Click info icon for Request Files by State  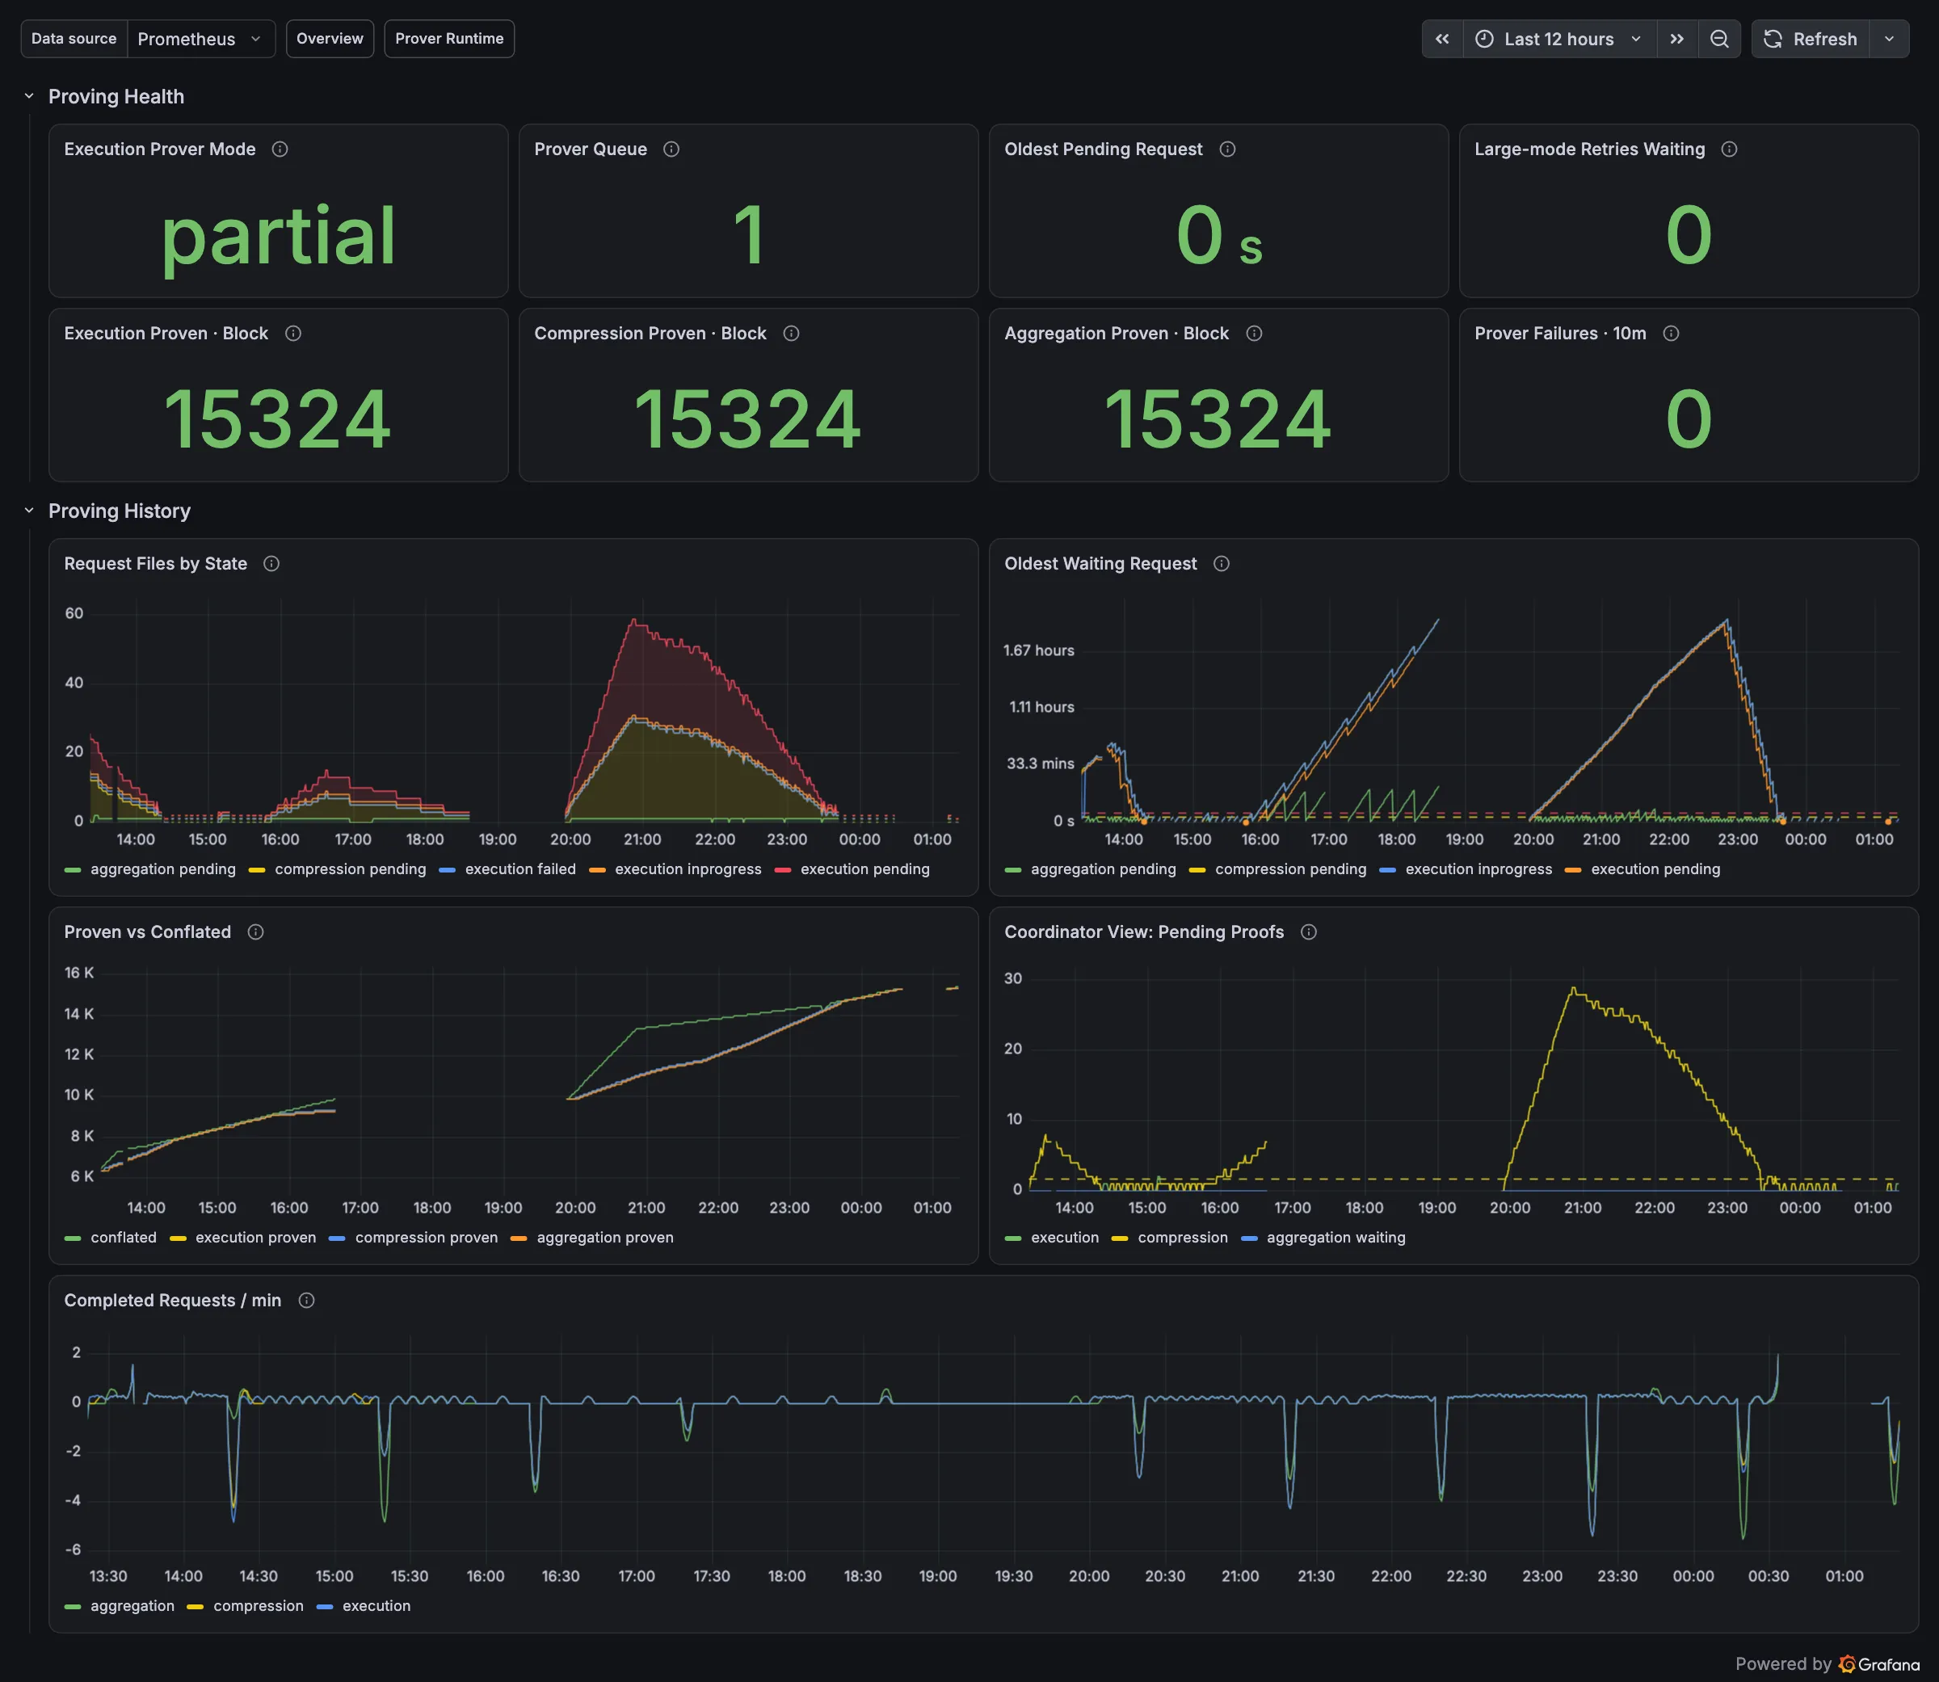pyautogui.click(x=271, y=563)
